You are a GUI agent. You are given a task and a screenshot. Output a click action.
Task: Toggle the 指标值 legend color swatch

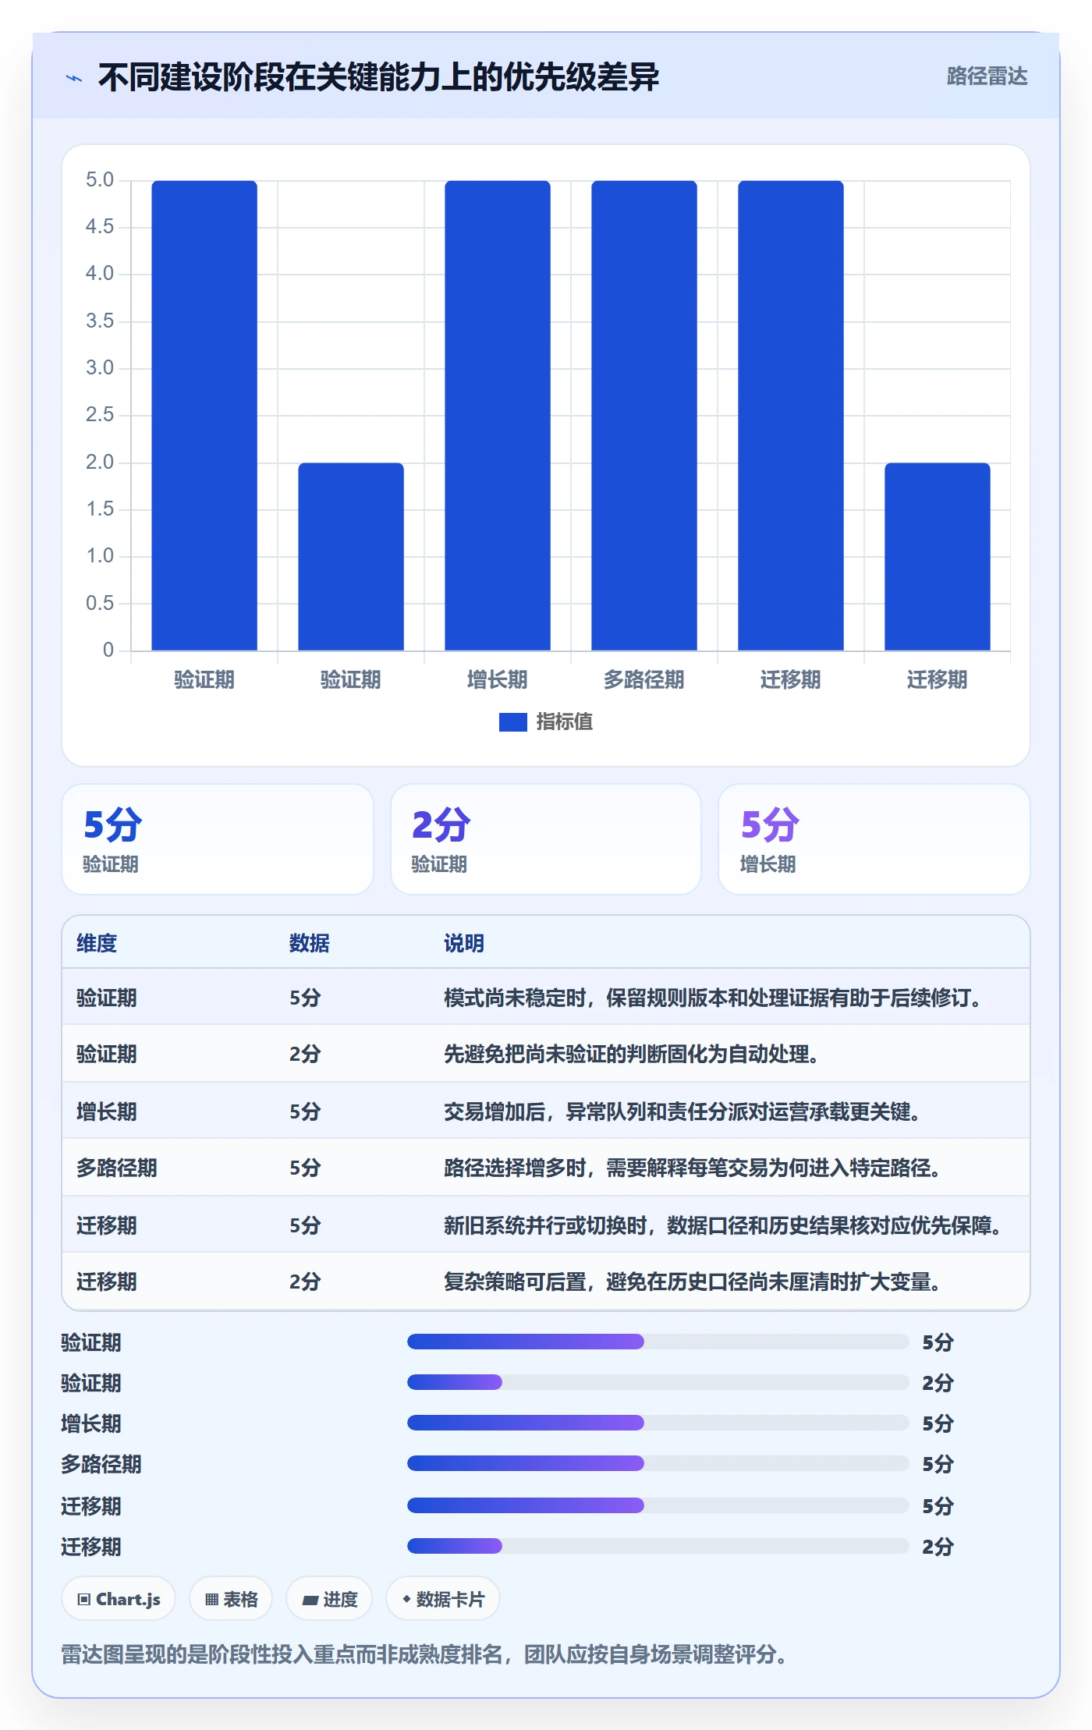point(512,722)
